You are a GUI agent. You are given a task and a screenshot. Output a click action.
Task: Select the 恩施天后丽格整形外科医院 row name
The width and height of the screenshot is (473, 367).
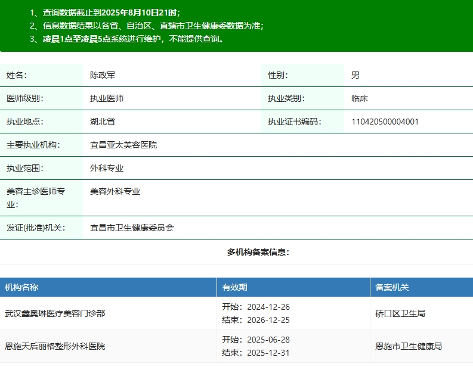point(55,346)
